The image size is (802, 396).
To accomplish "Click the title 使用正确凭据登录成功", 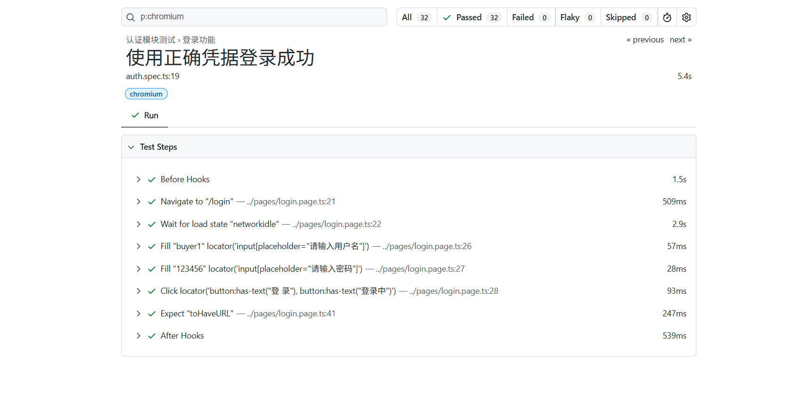I will [x=220, y=58].
